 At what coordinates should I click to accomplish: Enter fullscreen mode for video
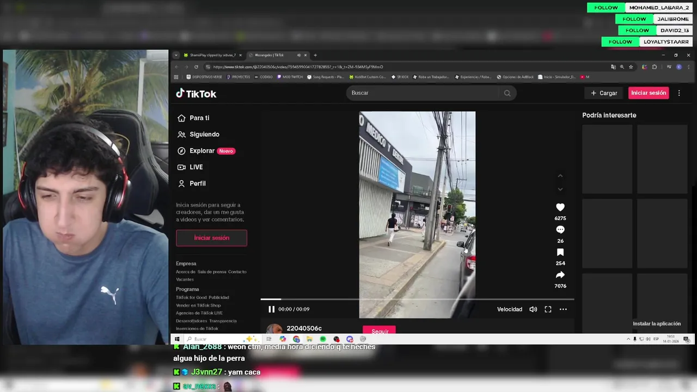pyautogui.click(x=548, y=309)
